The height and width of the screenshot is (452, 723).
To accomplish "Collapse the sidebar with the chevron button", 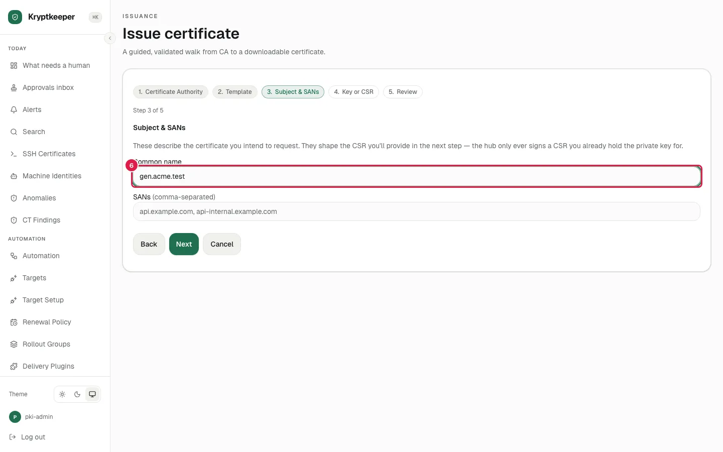I will 110,38.
